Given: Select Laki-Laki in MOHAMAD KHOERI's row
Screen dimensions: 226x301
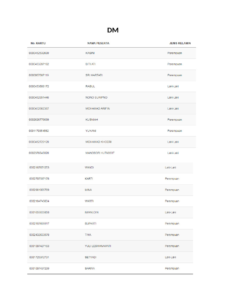Looking at the screenshot, I should click(x=173, y=142).
